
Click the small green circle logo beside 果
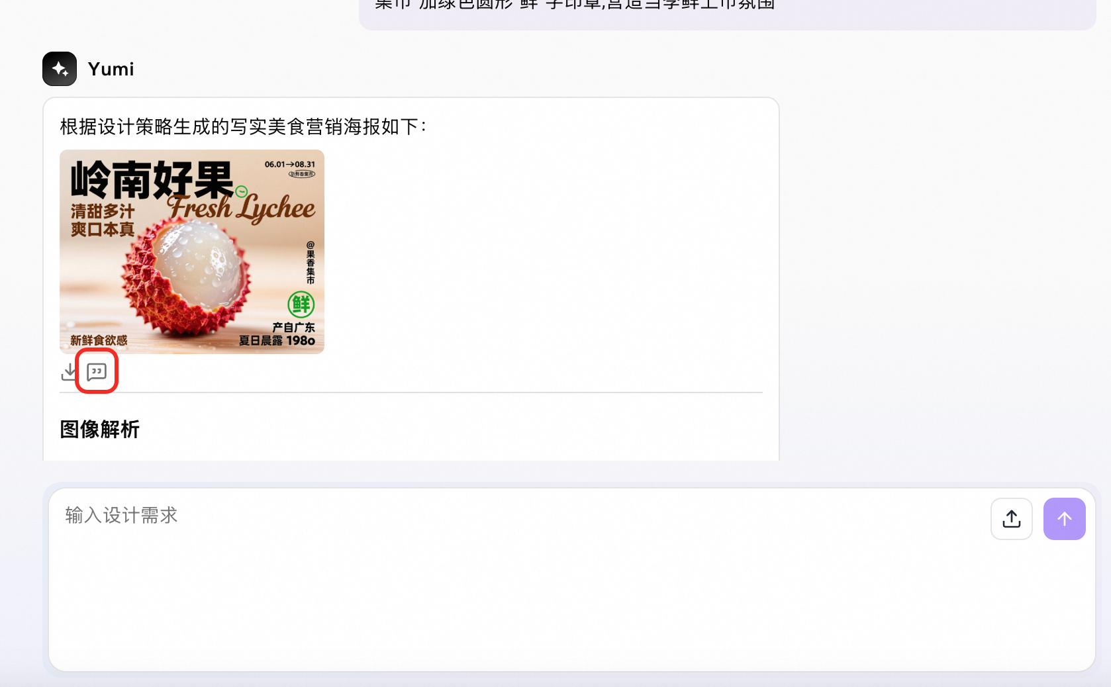pyautogui.click(x=242, y=191)
